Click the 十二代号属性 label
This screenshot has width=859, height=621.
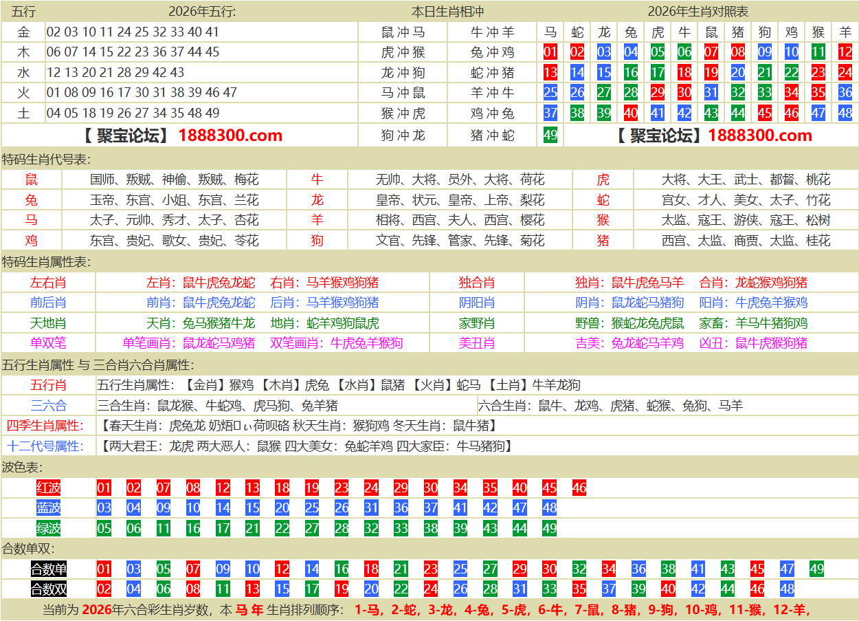click(45, 446)
